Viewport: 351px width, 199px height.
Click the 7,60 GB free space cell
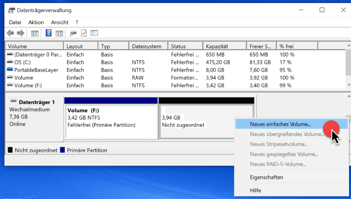point(259,70)
